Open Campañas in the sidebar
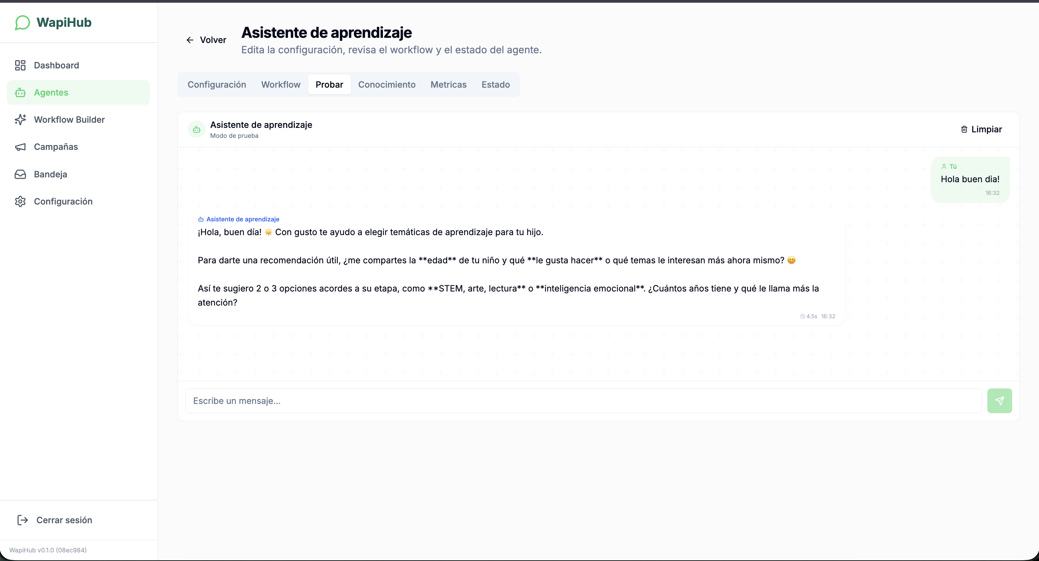Image resolution: width=1039 pixels, height=561 pixels. [x=78, y=147]
